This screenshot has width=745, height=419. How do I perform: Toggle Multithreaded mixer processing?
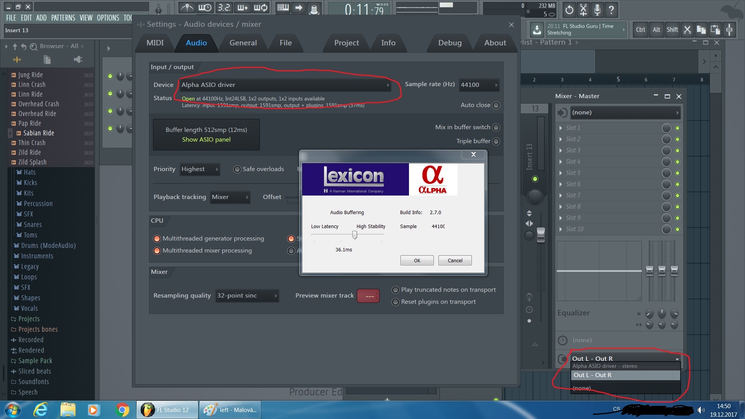157,251
